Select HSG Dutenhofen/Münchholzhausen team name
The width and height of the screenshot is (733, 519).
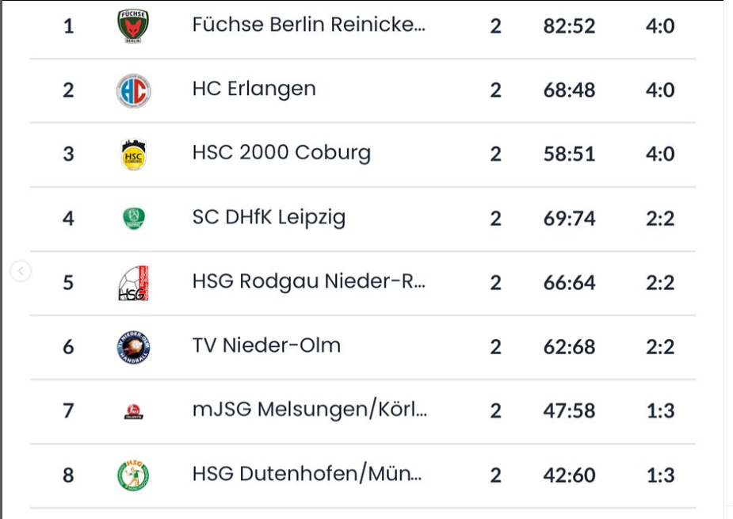[x=307, y=474]
